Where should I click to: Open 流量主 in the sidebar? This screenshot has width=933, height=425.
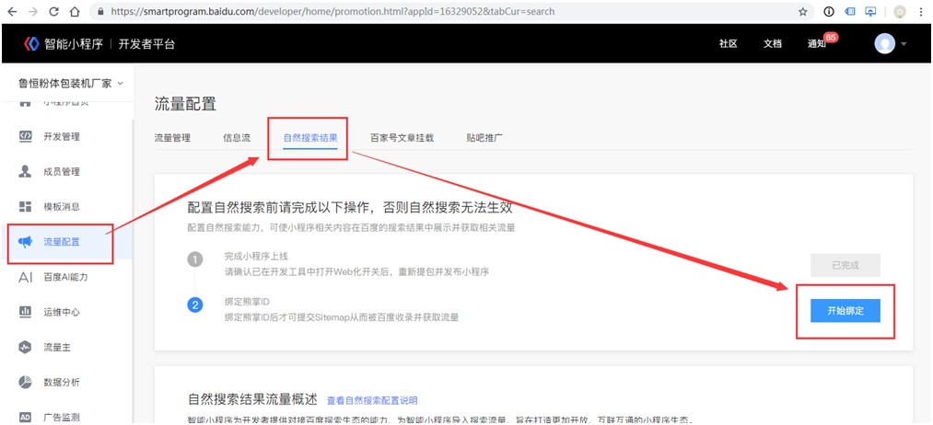click(55, 347)
